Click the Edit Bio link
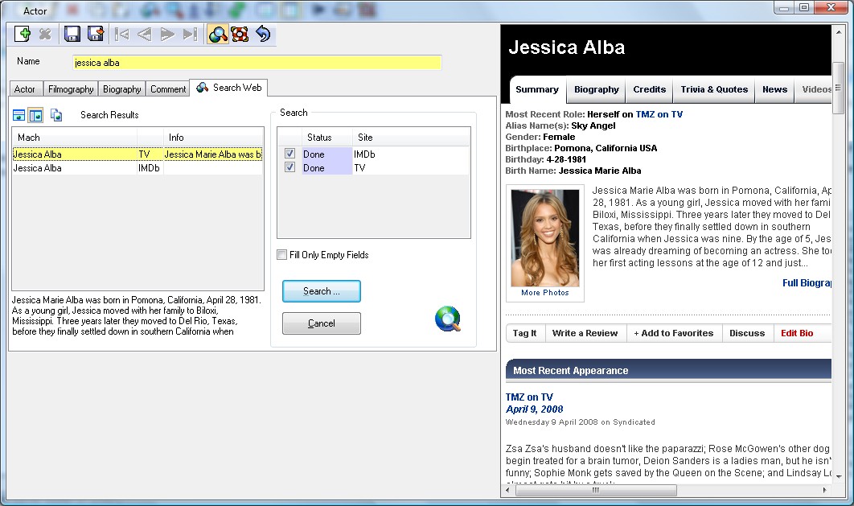Screen dimensions: 854x506 (x=797, y=333)
